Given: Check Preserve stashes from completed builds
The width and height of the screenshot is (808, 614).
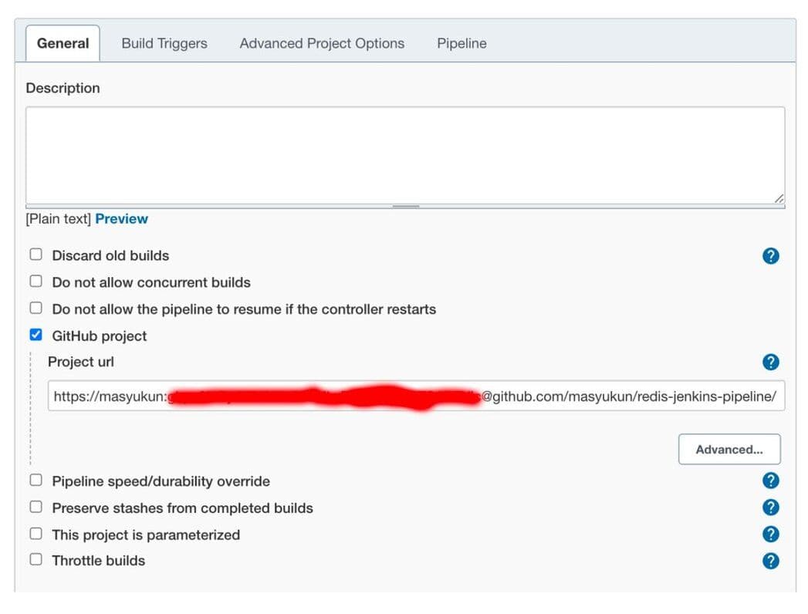Looking at the screenshot, I should (x=35, y=506).
